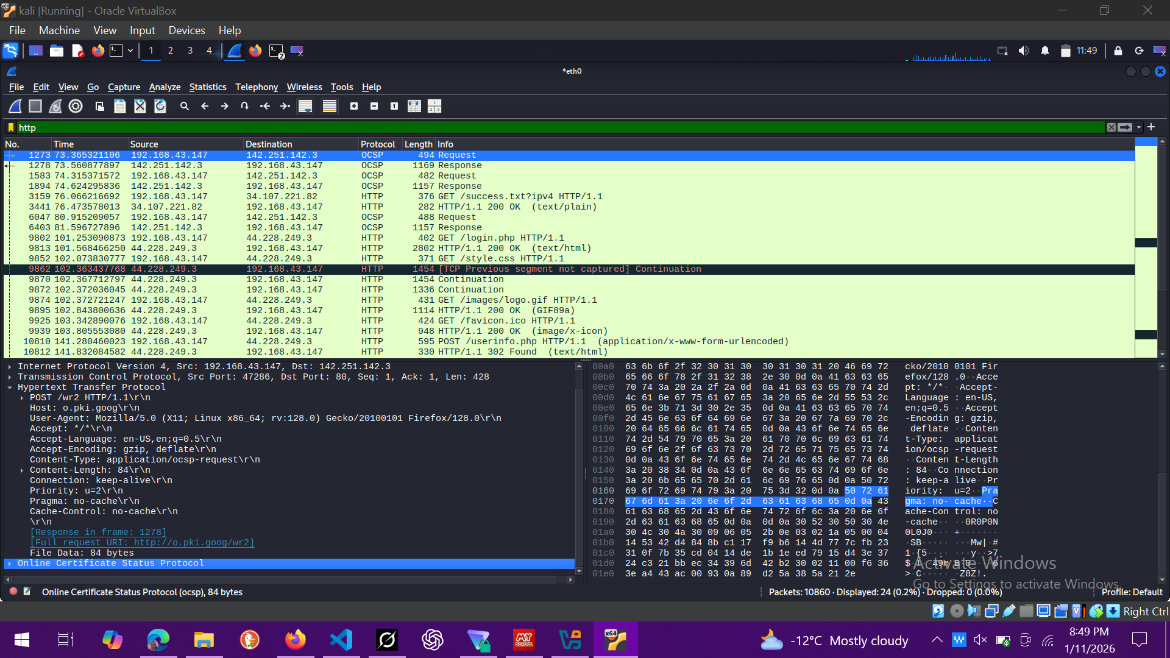
Task: Collapse Hypertext Transfer Protocol node
Action: [x=10, y=387]
